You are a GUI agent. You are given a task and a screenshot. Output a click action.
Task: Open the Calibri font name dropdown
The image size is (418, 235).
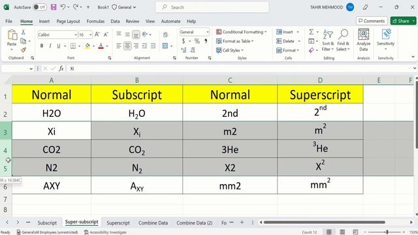point(76,35)
